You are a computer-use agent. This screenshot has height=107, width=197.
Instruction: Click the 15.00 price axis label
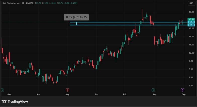[x=191, y=12]
